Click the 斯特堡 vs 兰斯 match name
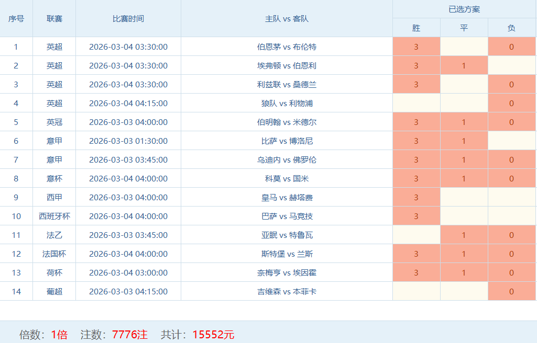Image resolution: width=537 pixels, height=343 pixels. pyautogui.click(x=287, y=254)
